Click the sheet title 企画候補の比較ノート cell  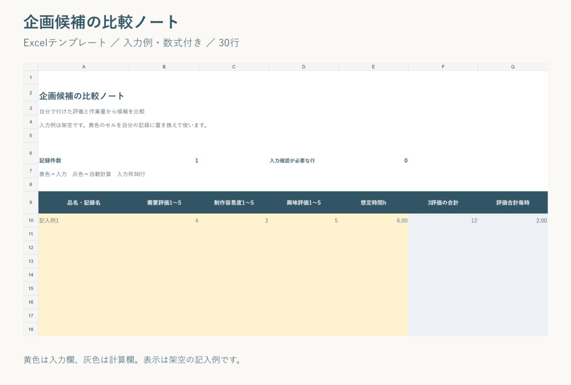[81, 96]
